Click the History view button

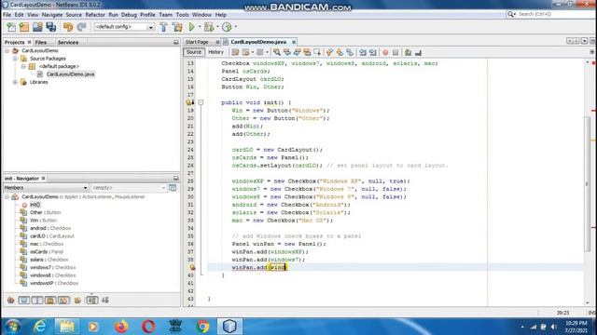tap(215, 52)
